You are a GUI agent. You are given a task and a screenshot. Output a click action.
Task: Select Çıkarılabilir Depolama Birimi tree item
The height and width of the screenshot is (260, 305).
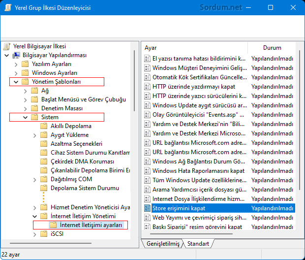pyautogui.click(x=90, y=170)
